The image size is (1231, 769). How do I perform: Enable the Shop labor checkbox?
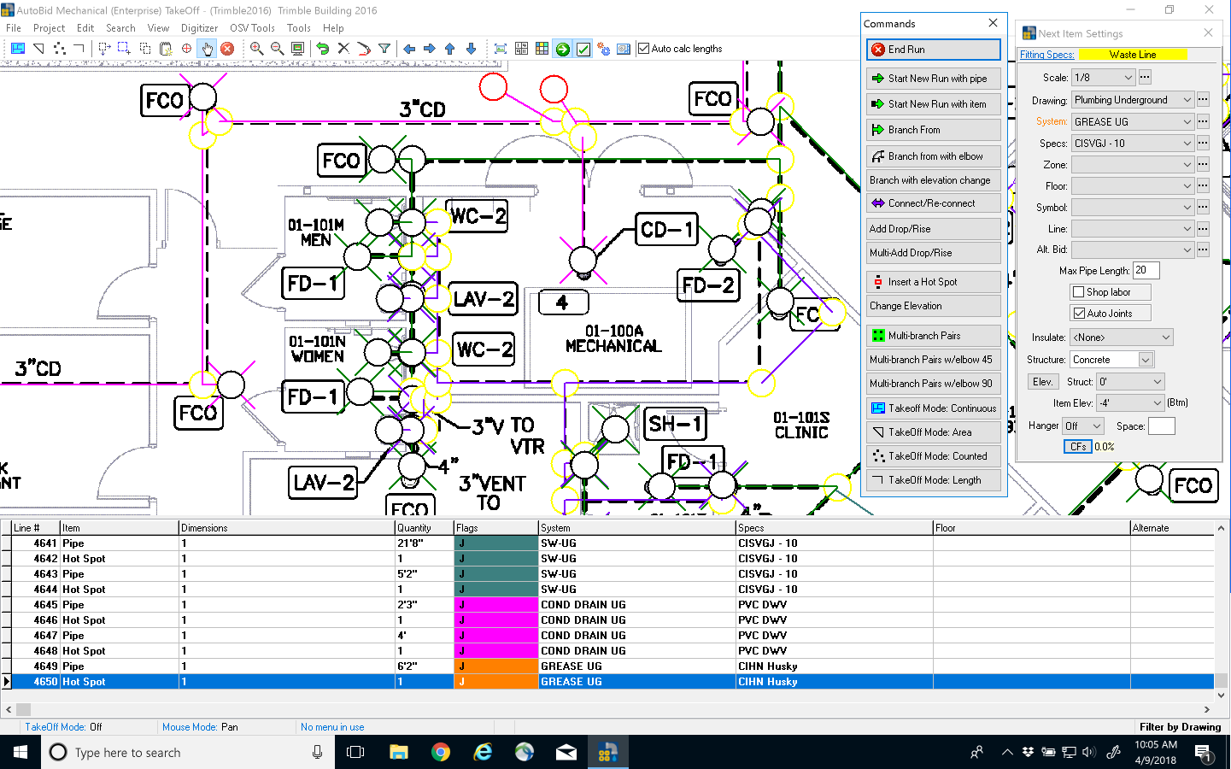pyautogui.click(x=1080, y=291)
